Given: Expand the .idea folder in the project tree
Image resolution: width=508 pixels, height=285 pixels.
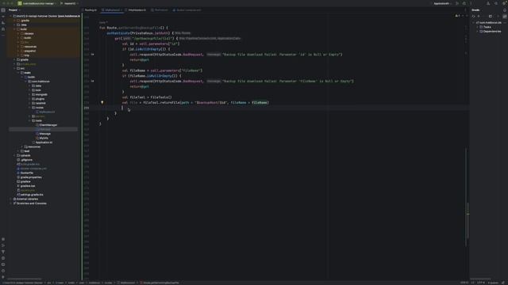Looking at the screenshot, I should point(14,25).
